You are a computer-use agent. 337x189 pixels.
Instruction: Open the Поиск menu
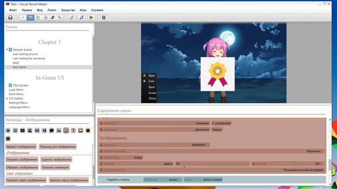[52, 10]
